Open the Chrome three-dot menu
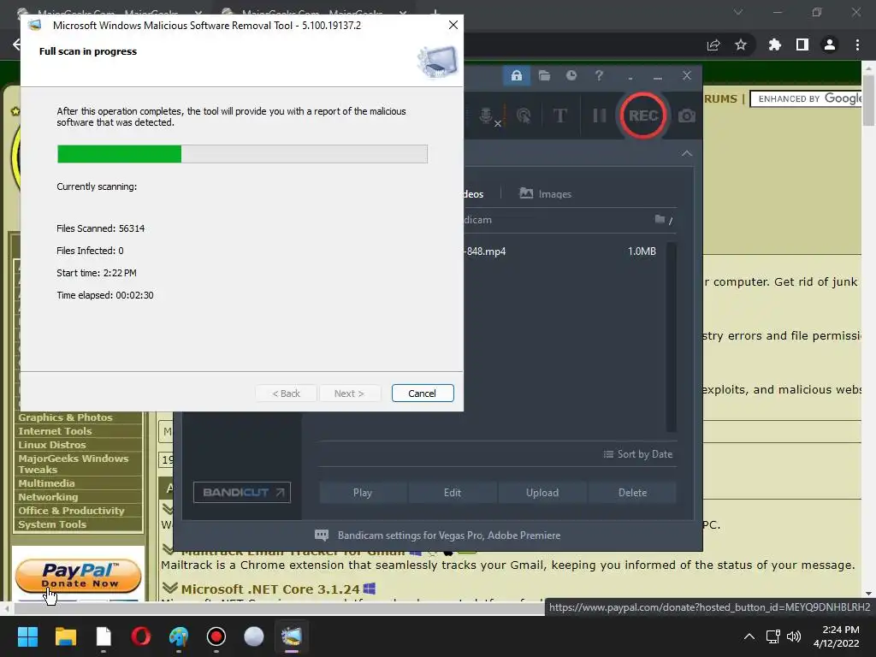 click(857, 44)
